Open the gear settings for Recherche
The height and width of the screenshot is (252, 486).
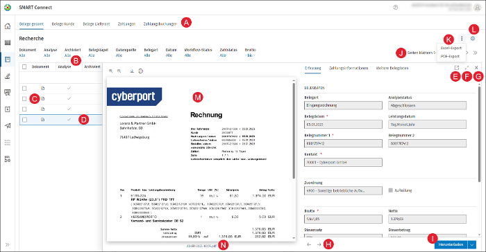[473, 39]
